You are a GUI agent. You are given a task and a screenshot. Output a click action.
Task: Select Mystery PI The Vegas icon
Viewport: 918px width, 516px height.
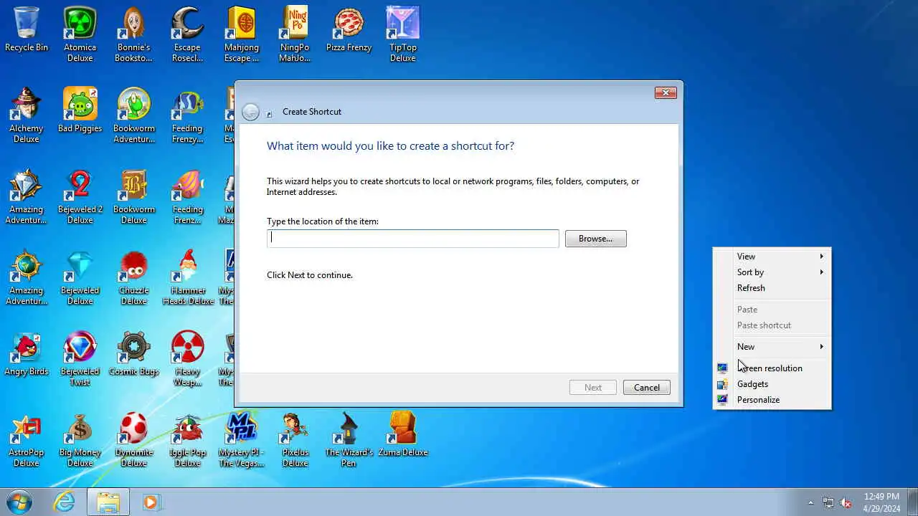point(241,439)
